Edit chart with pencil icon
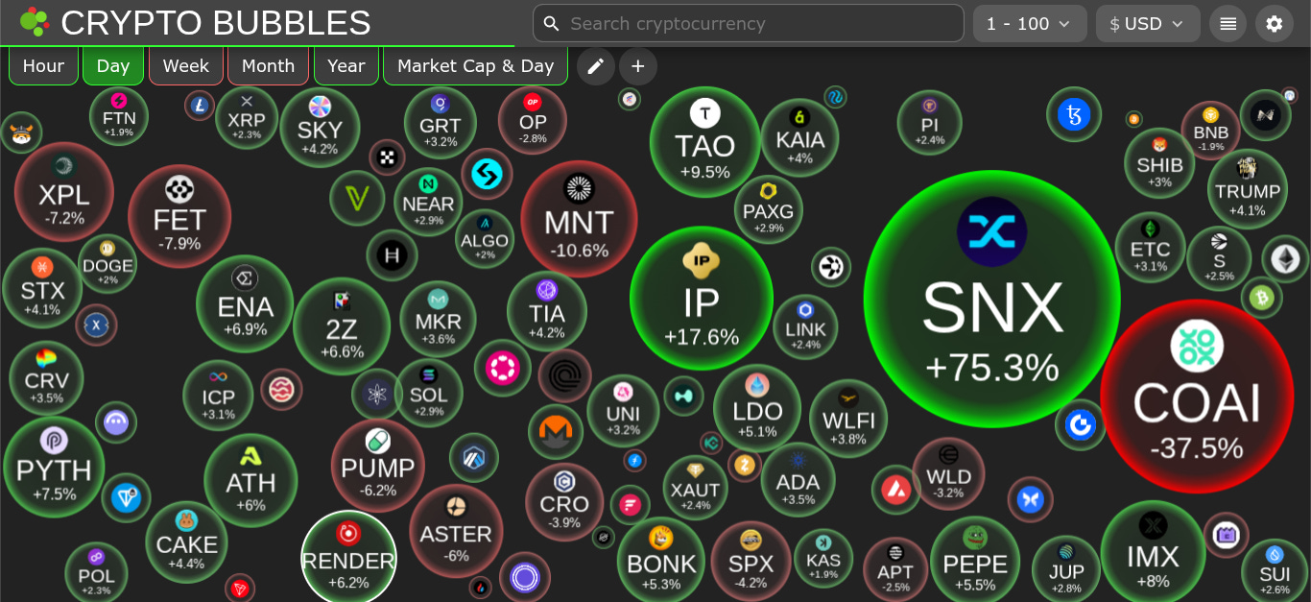 (596, 66)
